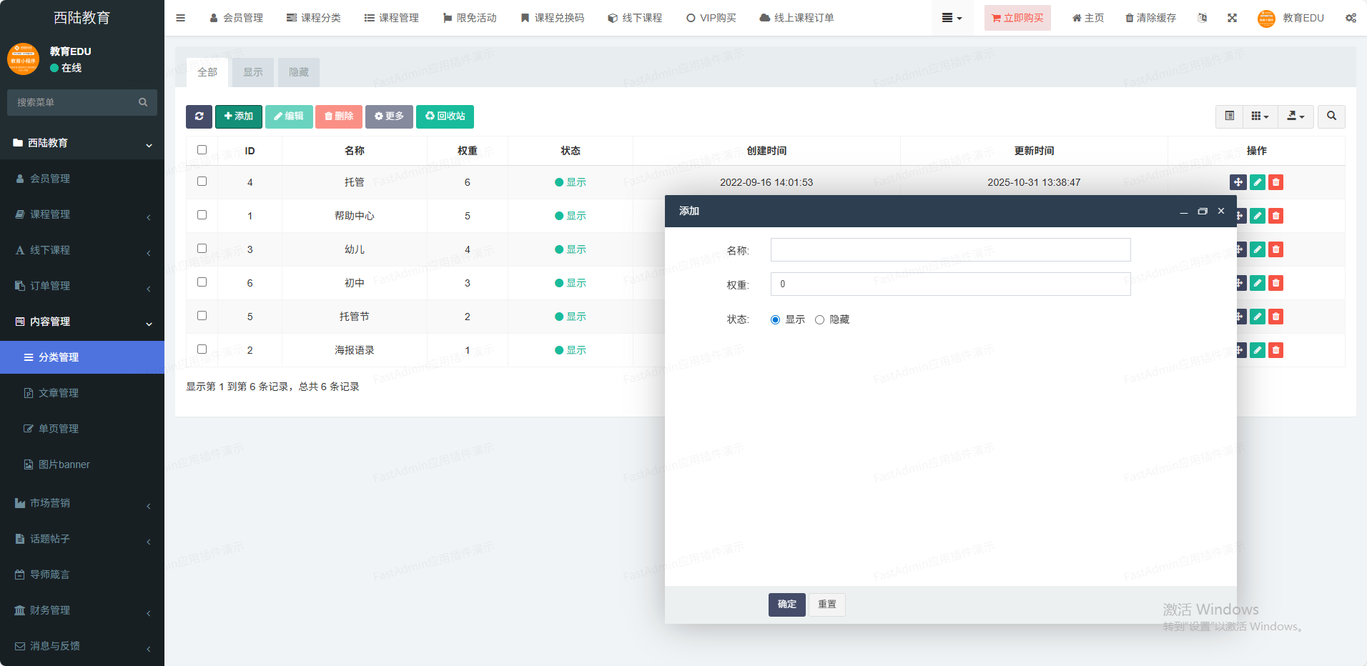Switch to the 显示 tab
Screen dimensions: 1367x666
coord(253,72)
